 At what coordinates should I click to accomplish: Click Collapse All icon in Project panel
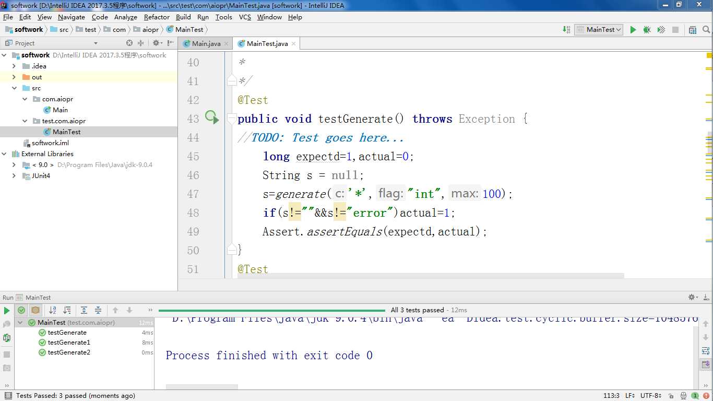[140, 43]
